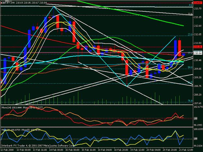Click the 21 Feb 12:00 time label
The image size is (203, 152).
pyautogui.click(x=186, y=150)
